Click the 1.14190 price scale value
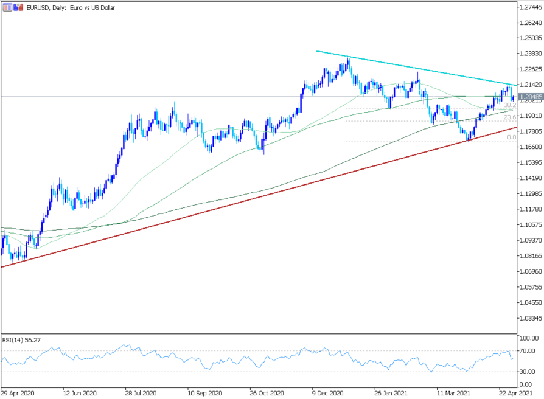 coord(531,178)
